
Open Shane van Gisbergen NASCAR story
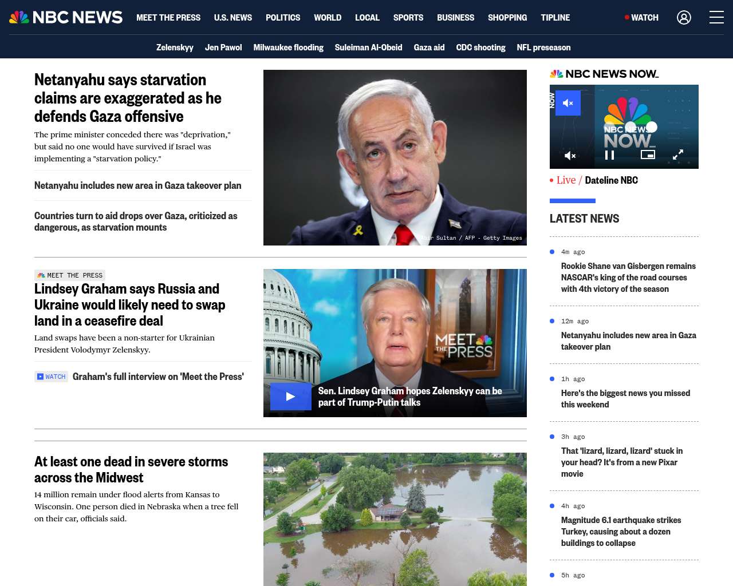pos(629,278)
